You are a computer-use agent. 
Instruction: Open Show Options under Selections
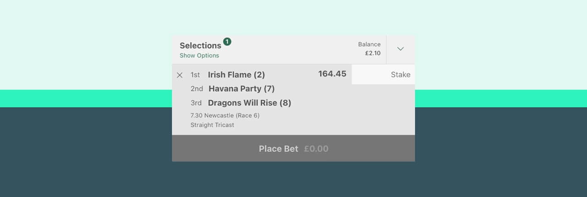pos(199,55)
